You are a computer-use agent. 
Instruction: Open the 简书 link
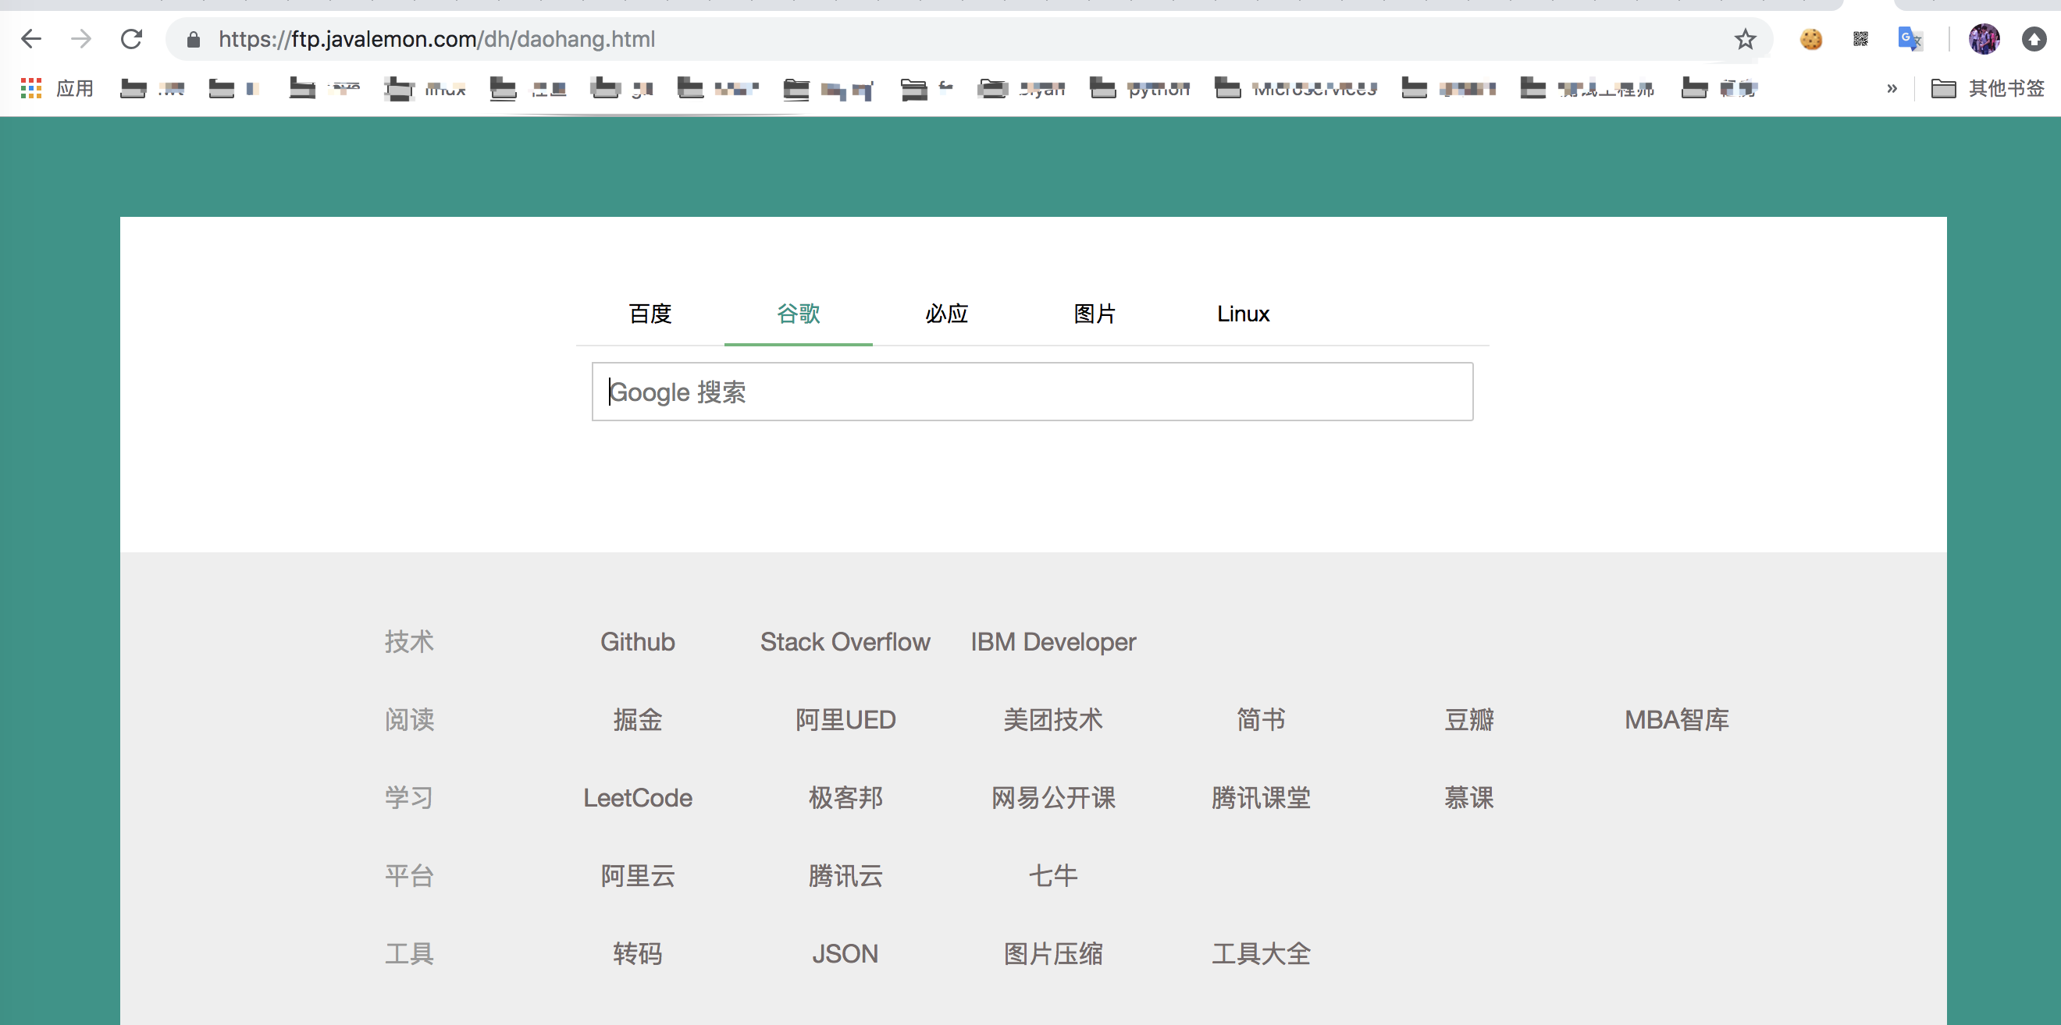1261,719
